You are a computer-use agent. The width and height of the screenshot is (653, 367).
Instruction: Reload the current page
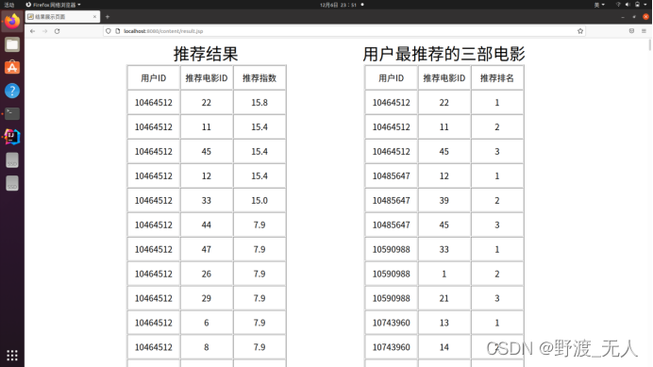click(x=57, y=31)
